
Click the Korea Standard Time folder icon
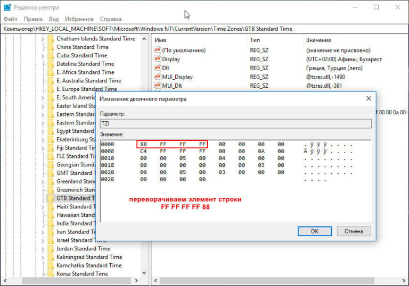(51, 274)
